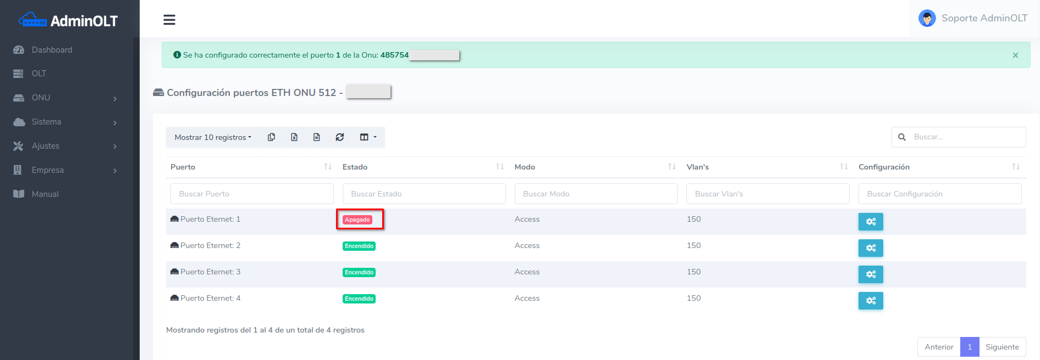Open the column visibility dropdown

pos(368,137)
